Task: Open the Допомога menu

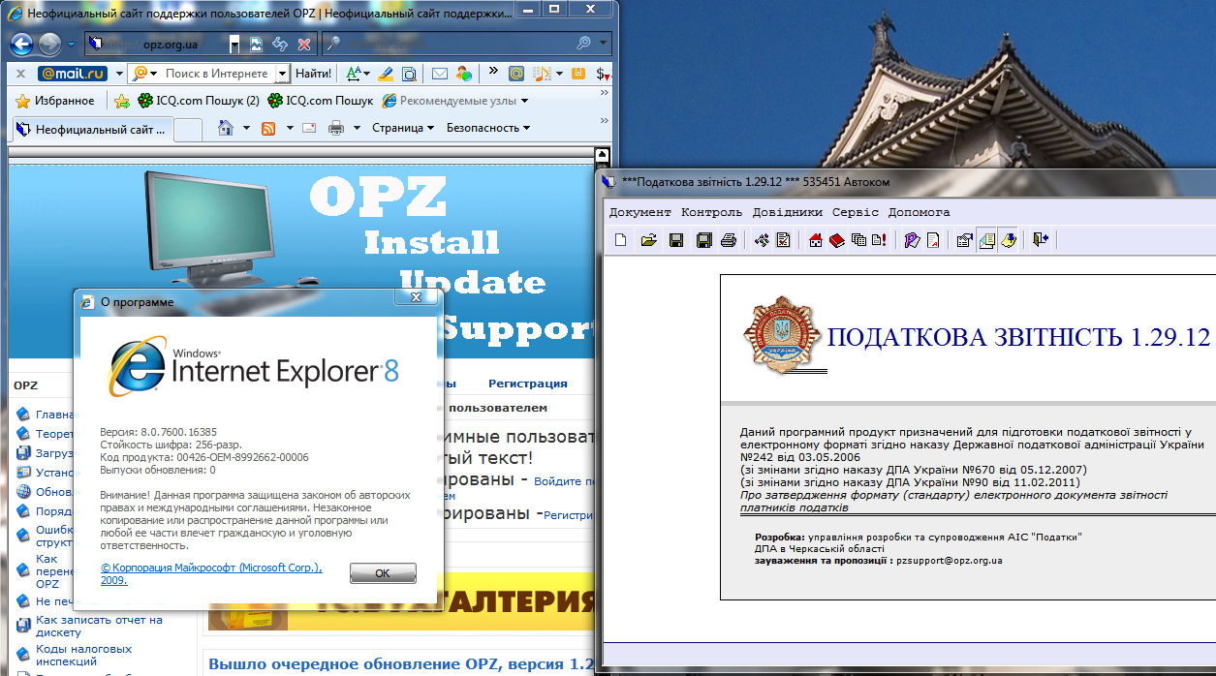Action: coord(919,212)
